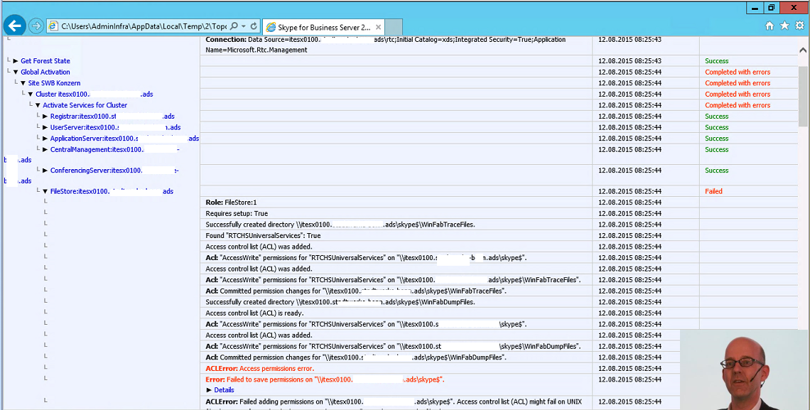This screenshot has height=410, width=810.
Task: Collapse the FileStore:itesx0100 arrow
Action: click(45, 192)
